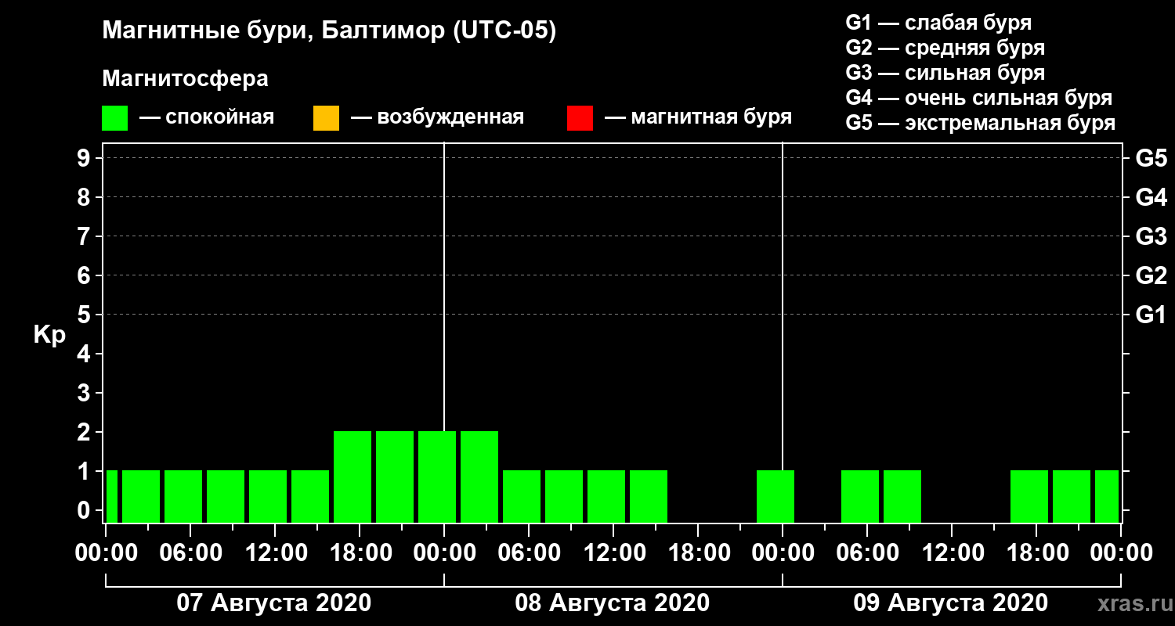Click the G2 label on right axis
This screenshot has width=1175, height=626.
pyautogui.click(x=1151, y=275)
